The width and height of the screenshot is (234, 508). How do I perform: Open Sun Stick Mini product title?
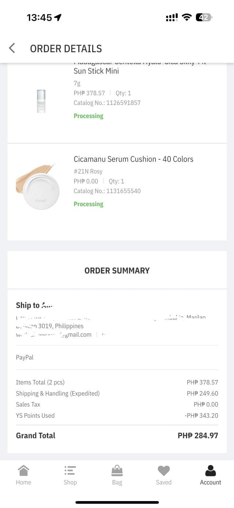96,71
